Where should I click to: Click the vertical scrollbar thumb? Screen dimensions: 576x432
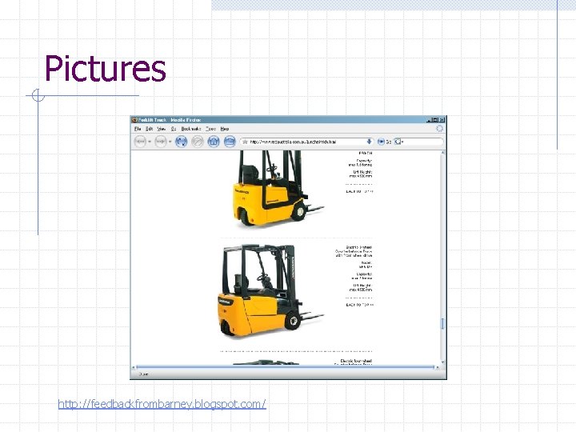tap(442, 324)
